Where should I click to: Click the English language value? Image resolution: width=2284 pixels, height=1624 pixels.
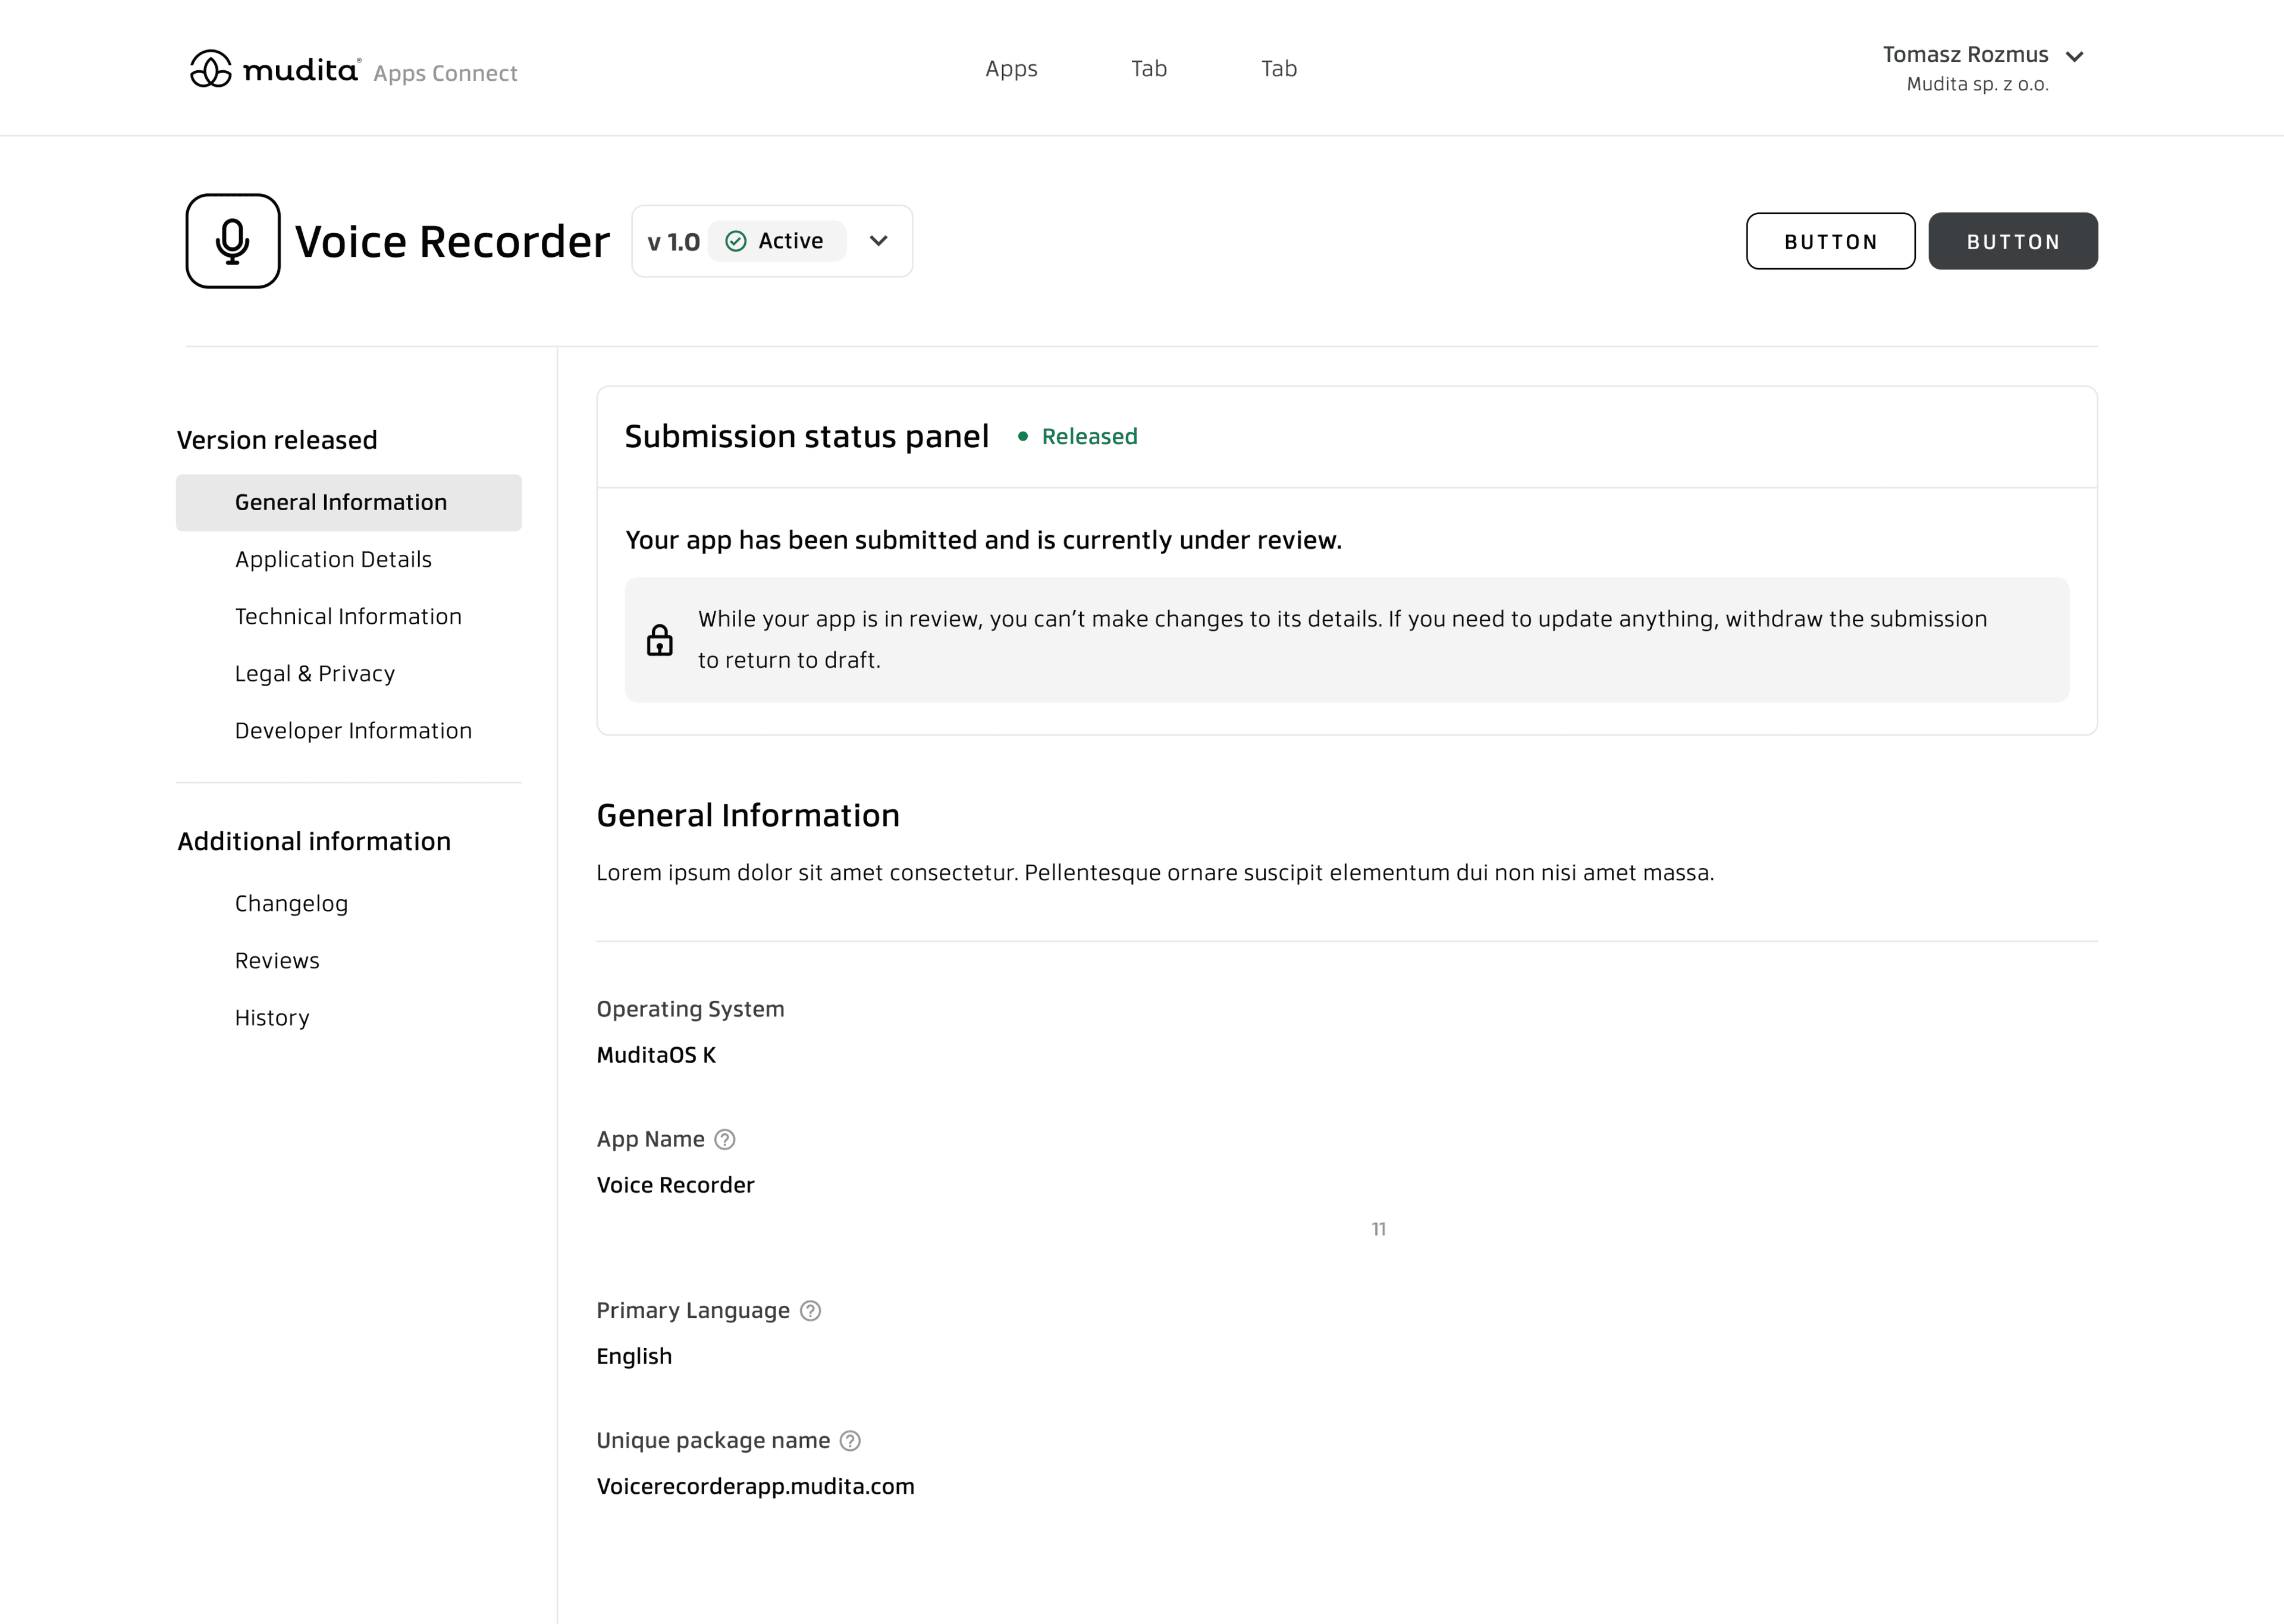click(634, 1357)
